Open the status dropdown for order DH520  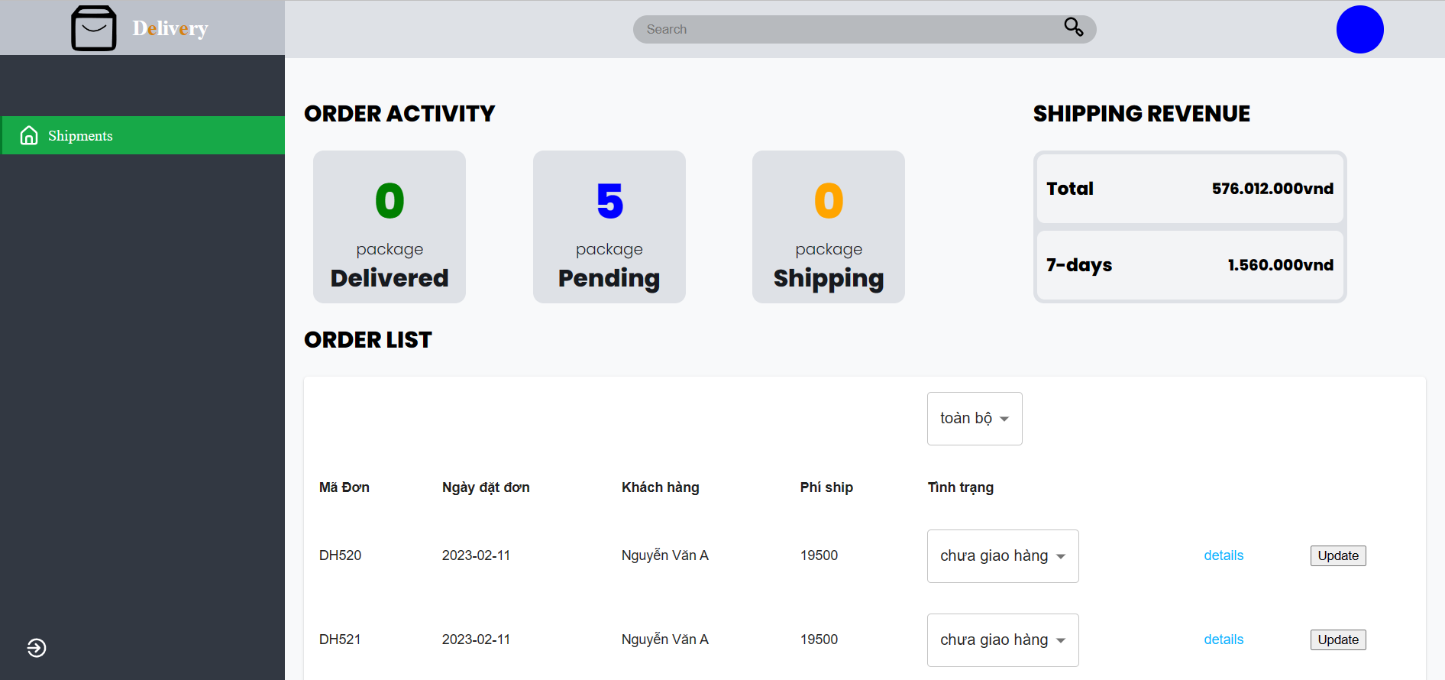tap(1003, 556)
